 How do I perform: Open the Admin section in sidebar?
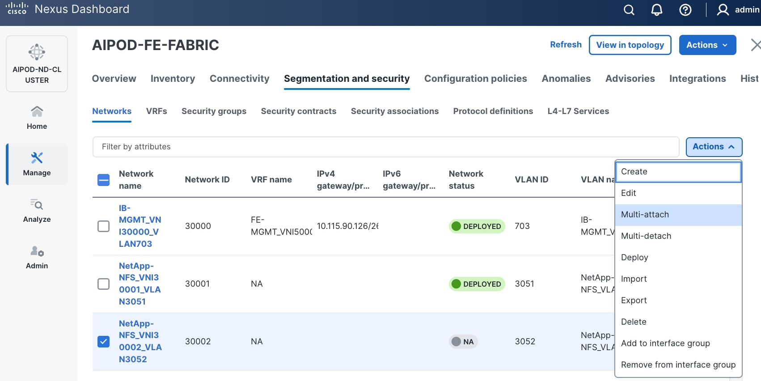(x=37, y=257)
